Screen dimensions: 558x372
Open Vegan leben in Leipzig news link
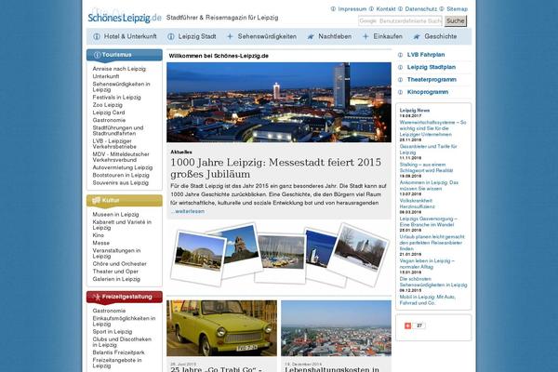[x=427, y=264]
